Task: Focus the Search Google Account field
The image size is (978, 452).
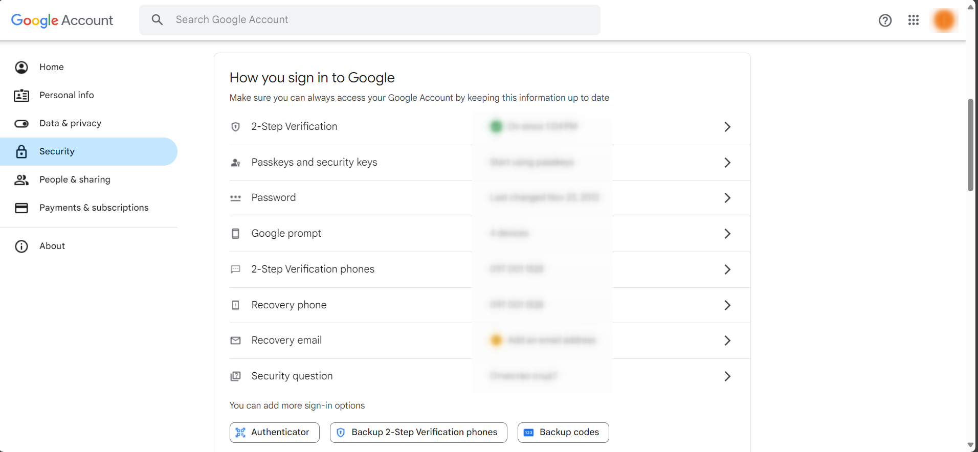Action: [370, 20]
